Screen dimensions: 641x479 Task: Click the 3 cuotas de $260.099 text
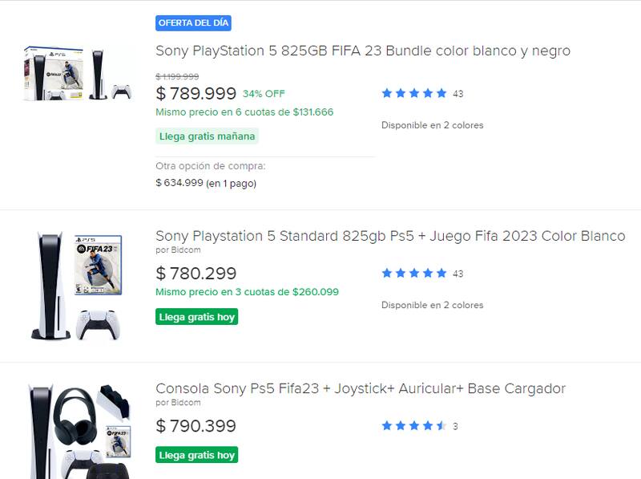pyautogui.click(x=247, y=292)
